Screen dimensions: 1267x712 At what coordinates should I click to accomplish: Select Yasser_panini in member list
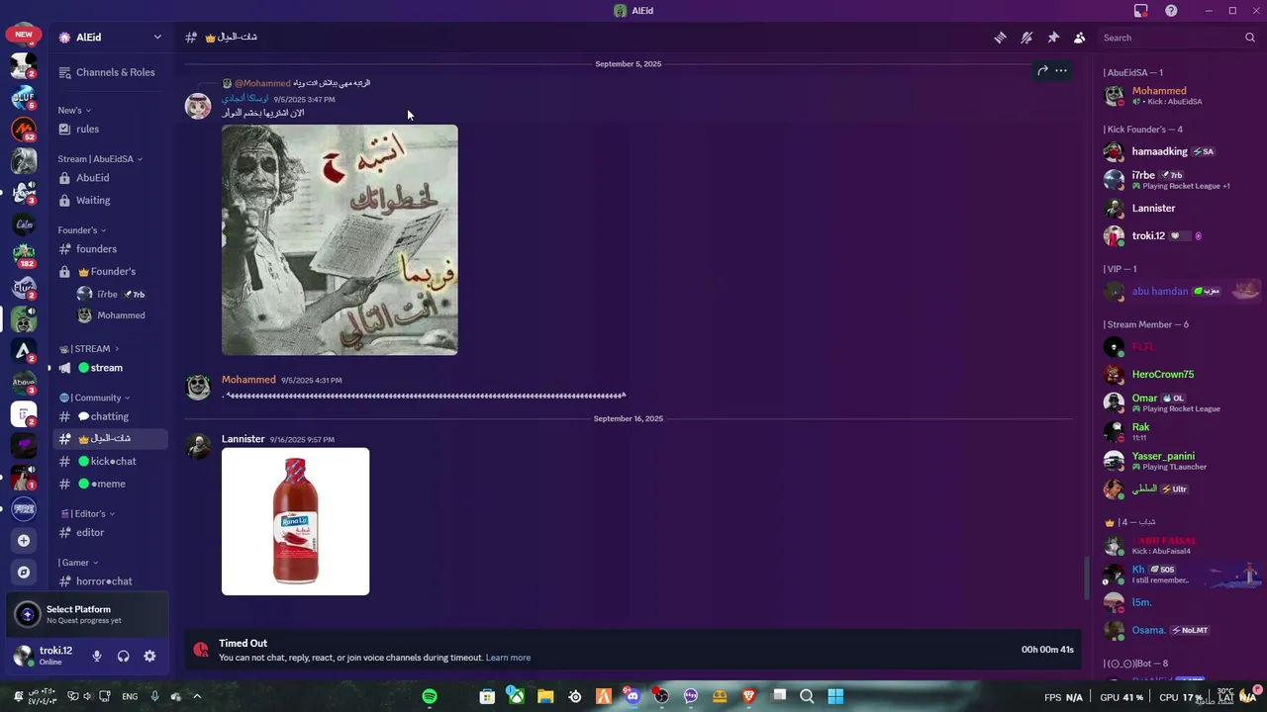point(1179,461)
